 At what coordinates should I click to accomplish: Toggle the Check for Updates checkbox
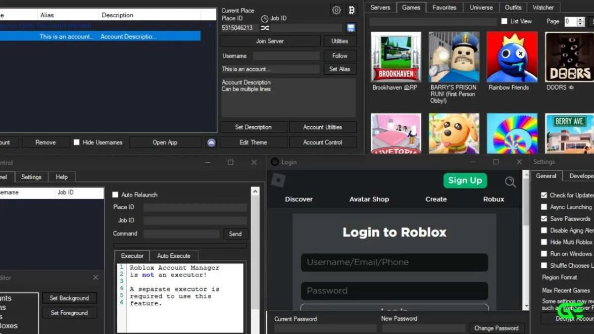tap(544, 195)
